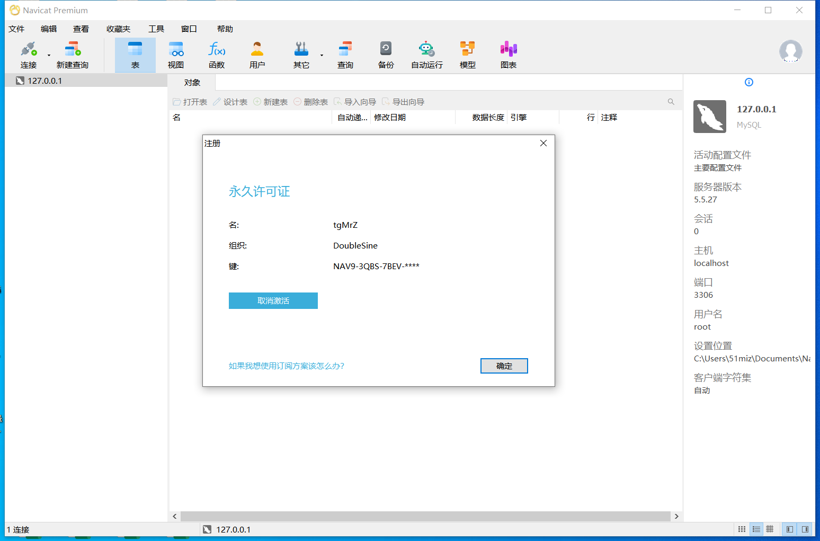Click Delete Table (删除表) button
The height and width of the screenshot is (541, 820).
[x=311, y=102]
